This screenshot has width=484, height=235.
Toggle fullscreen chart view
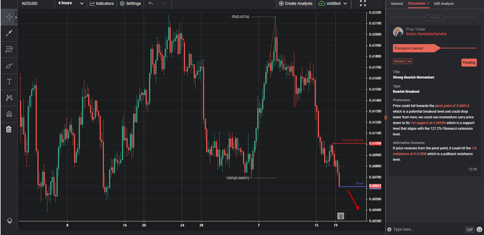tap(363, 3)
